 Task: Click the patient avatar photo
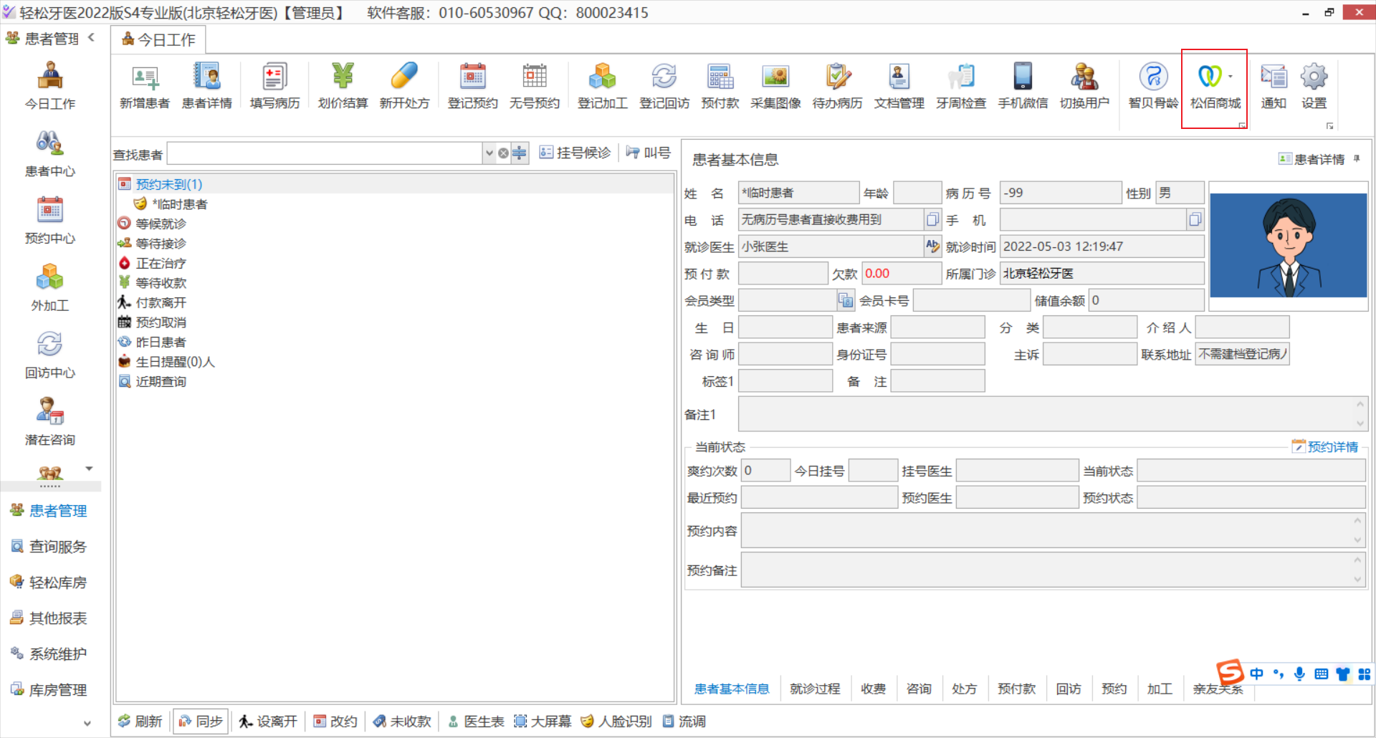coord(1288,245)
